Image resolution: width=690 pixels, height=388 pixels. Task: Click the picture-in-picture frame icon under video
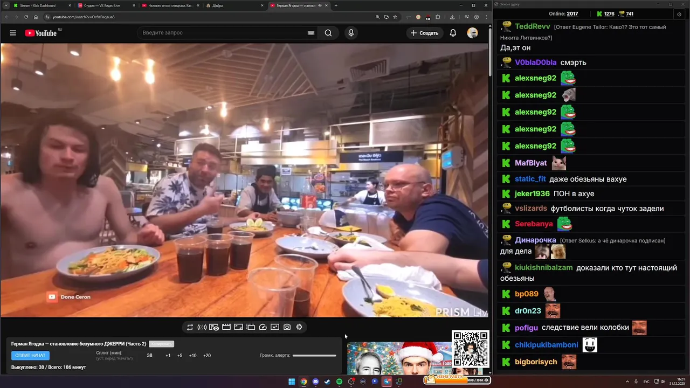point(238,327)
